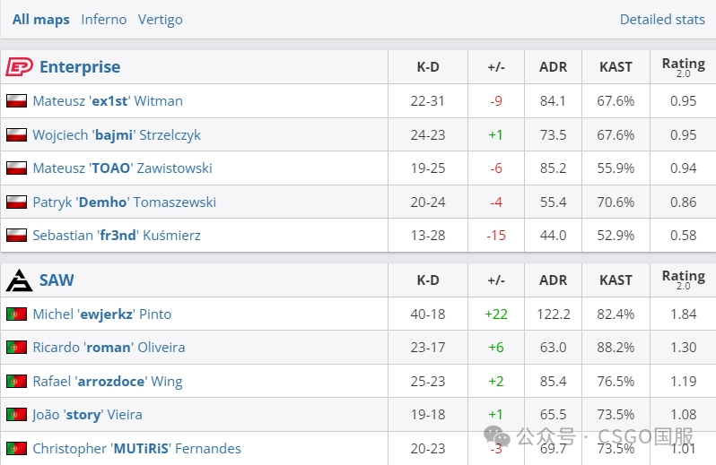Click the SAW team logo icon
Screen dimensions: 716x465
(19, 280)
